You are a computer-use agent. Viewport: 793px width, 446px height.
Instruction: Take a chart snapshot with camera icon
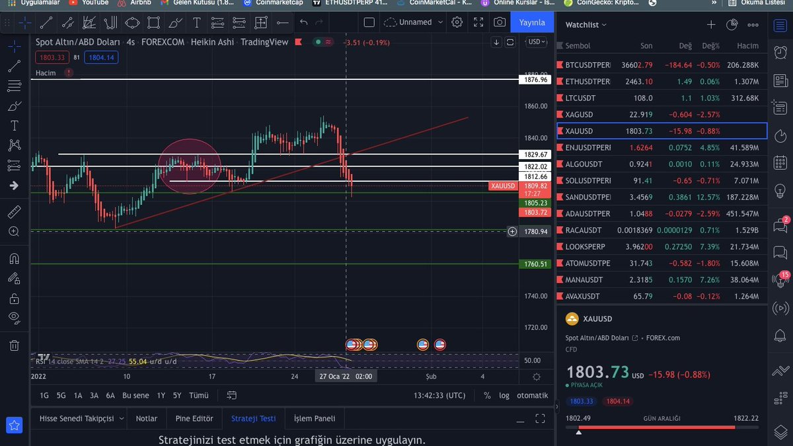pos(500,22)
